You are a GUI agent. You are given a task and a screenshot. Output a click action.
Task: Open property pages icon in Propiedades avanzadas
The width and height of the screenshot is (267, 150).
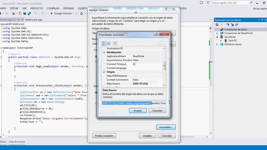pos(115,43)
